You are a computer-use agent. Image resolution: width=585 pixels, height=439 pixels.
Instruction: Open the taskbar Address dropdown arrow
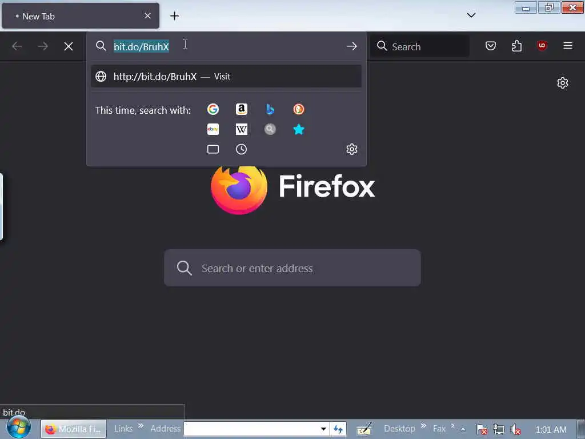click(x=323, y=429)
